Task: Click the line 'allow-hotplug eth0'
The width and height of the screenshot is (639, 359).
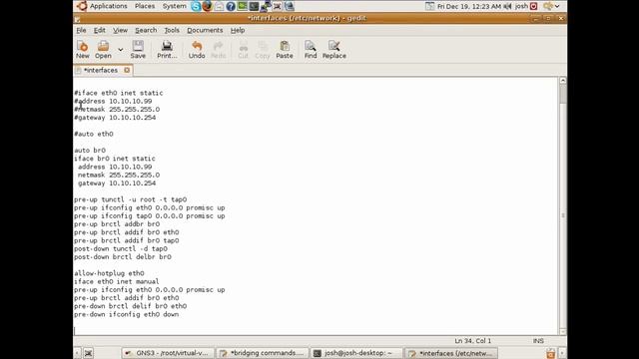Action: tap(109, 273)
